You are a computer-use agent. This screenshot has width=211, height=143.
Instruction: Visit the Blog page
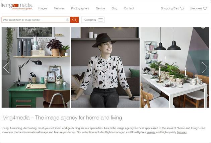click(x=115, y=8)
